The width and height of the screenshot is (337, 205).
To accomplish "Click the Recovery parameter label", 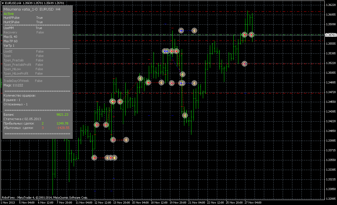I will point(10,32).
